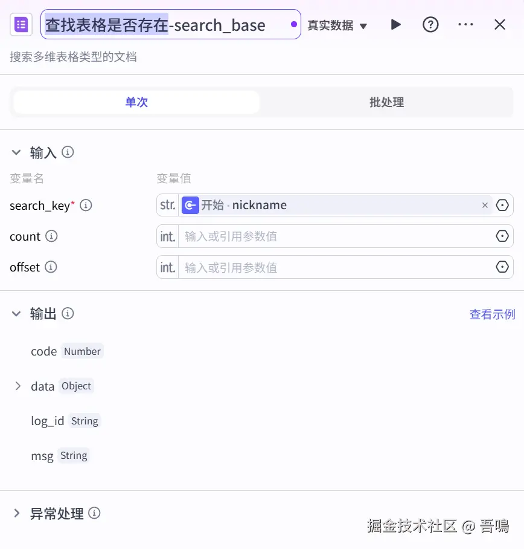The height and width of the screenshot is (549, 524).
Task: Run the node with play button
Action: click(x=395, y=25)
